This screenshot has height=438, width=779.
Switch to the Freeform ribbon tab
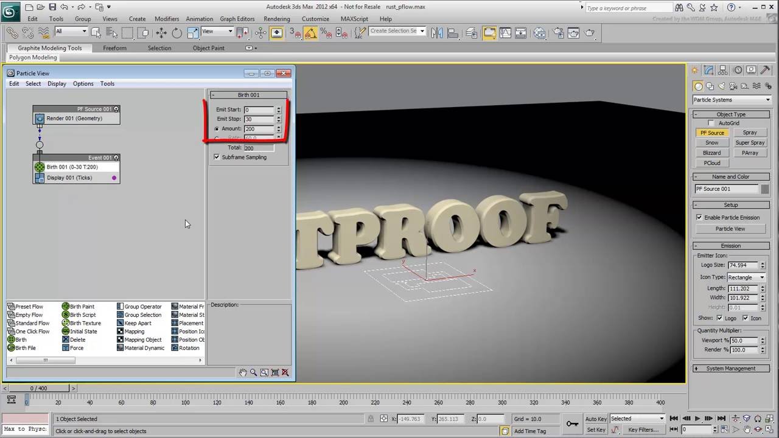coord(114,48)
